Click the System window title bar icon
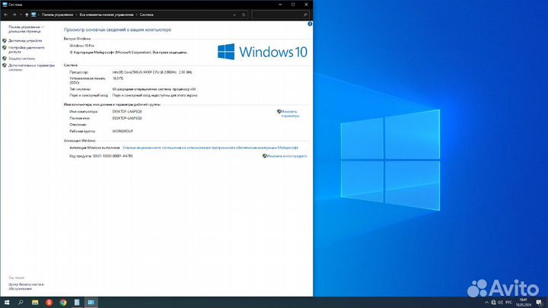 5,5
